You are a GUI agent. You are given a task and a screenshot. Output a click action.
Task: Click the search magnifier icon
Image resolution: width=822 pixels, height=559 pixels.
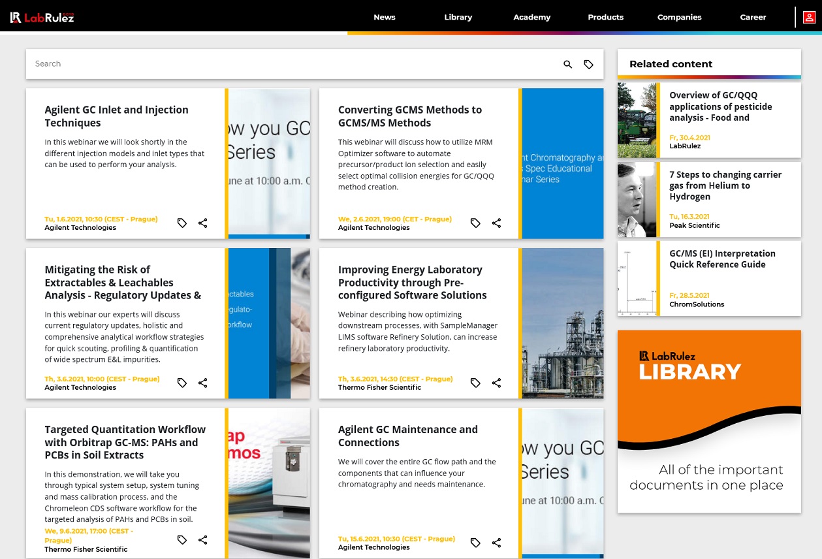567,64
